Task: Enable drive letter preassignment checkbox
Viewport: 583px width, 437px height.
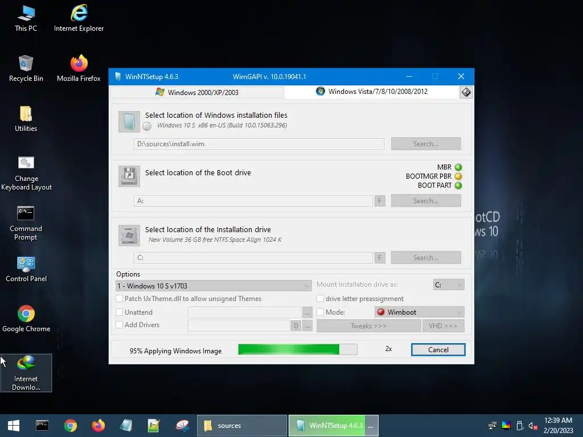Action: click(320, 298)
